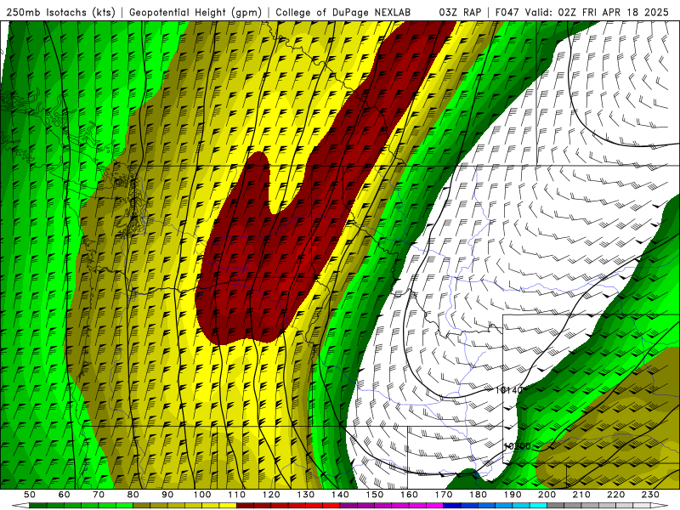The height and width of the screenshot is (510, 680).
Task: Click the 110 value on the color scale
Action: 236,495
